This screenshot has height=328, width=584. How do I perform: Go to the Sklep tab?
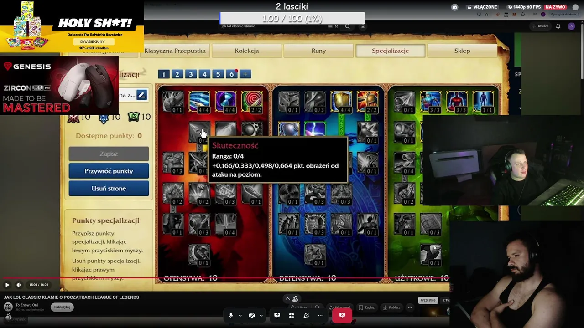[462, 51]
